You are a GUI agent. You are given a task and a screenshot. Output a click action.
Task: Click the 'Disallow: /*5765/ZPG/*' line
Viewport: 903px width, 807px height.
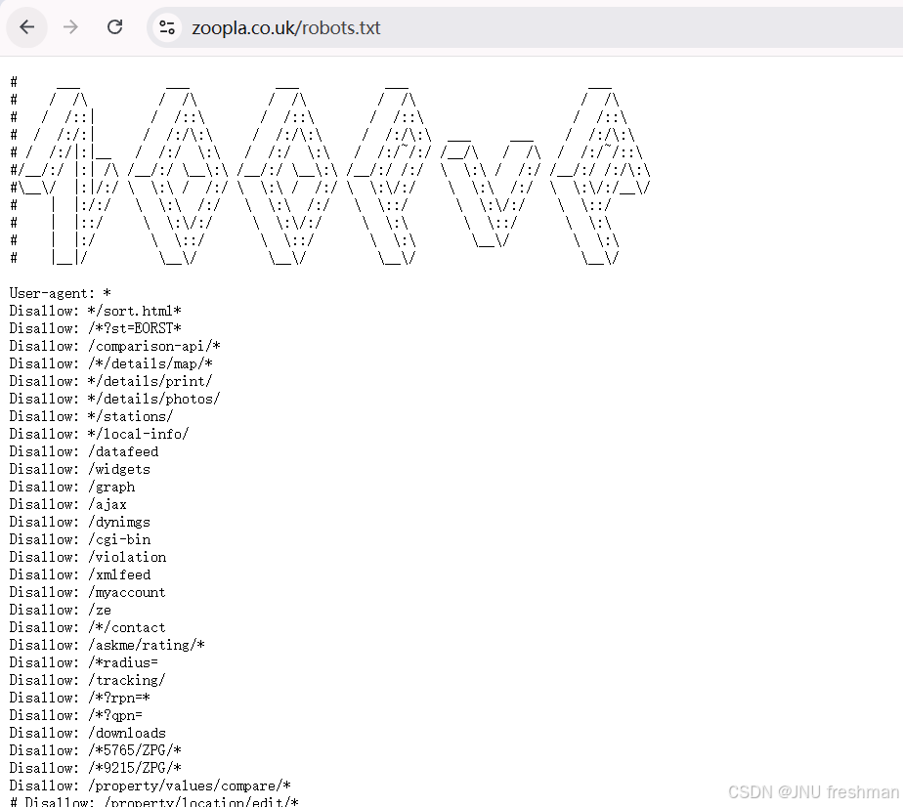click(x=96, y=750)
